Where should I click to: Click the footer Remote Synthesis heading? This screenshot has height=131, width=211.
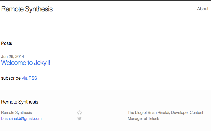(x=20, y=102)
